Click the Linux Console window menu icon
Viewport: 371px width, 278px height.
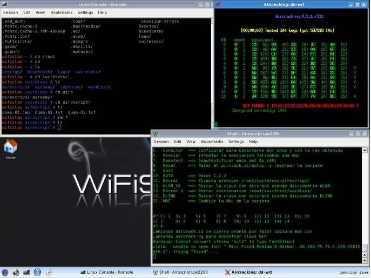[4, 4]
